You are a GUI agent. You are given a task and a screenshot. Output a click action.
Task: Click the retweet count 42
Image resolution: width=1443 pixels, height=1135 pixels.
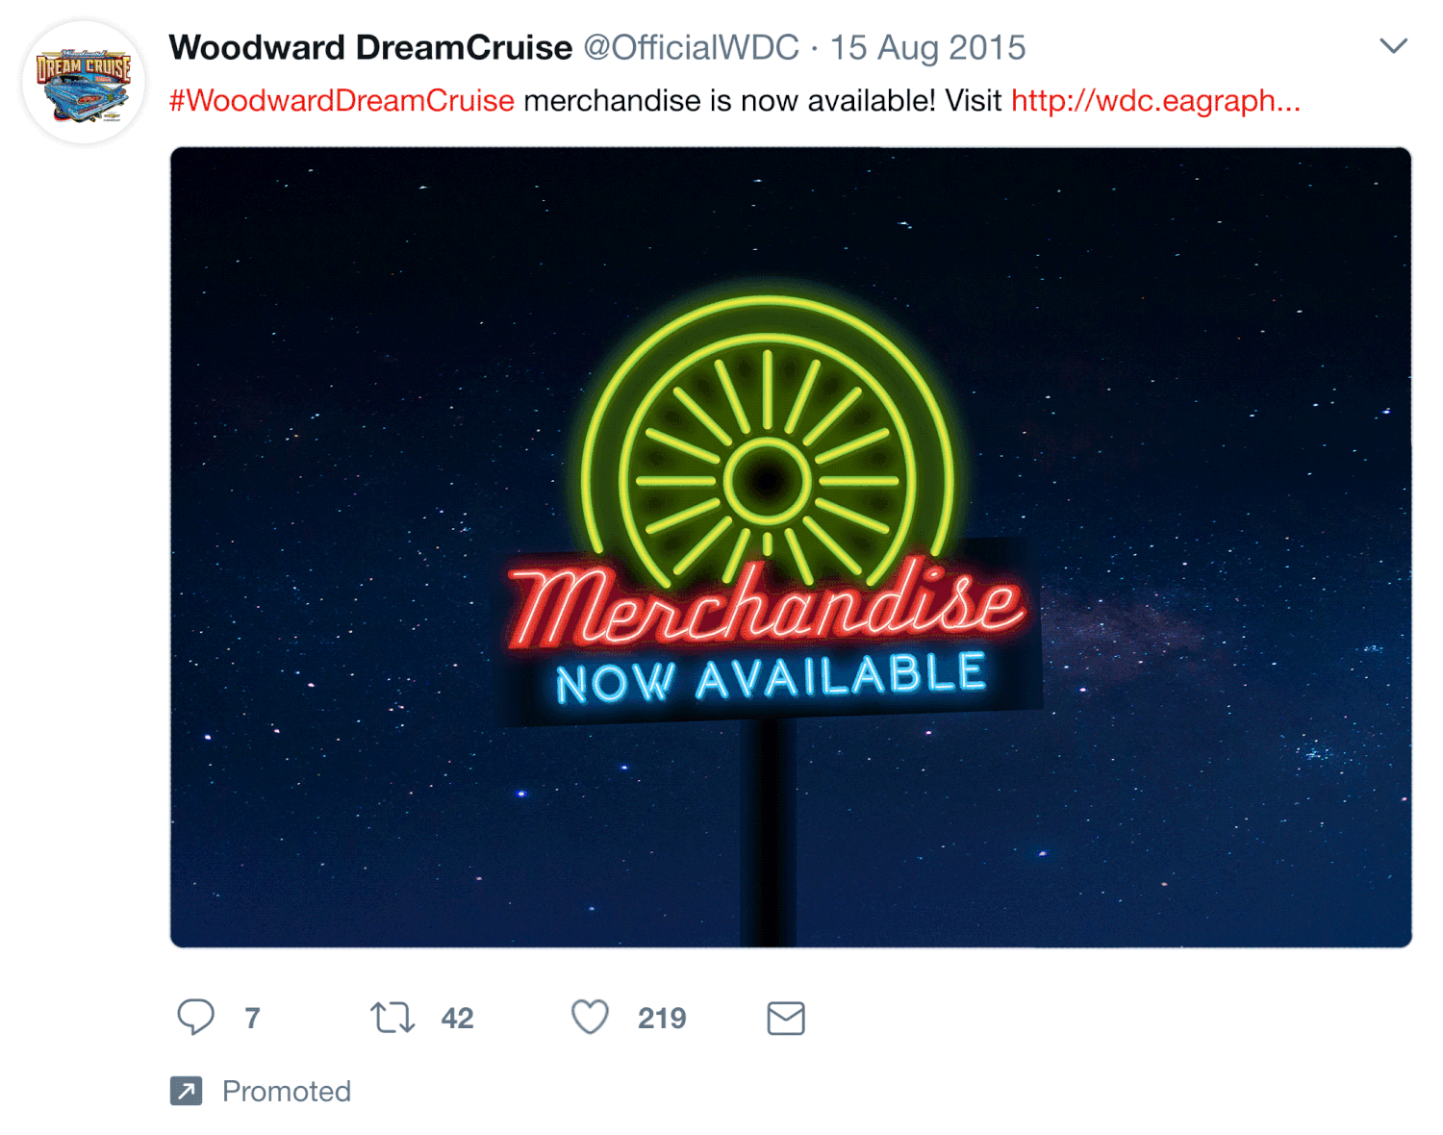(457, 1018)
